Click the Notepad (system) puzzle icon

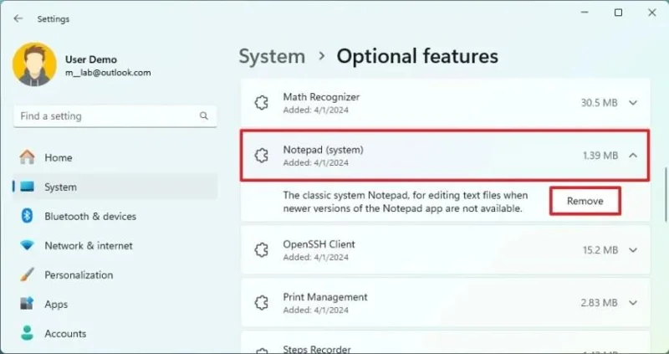(261, 156)
